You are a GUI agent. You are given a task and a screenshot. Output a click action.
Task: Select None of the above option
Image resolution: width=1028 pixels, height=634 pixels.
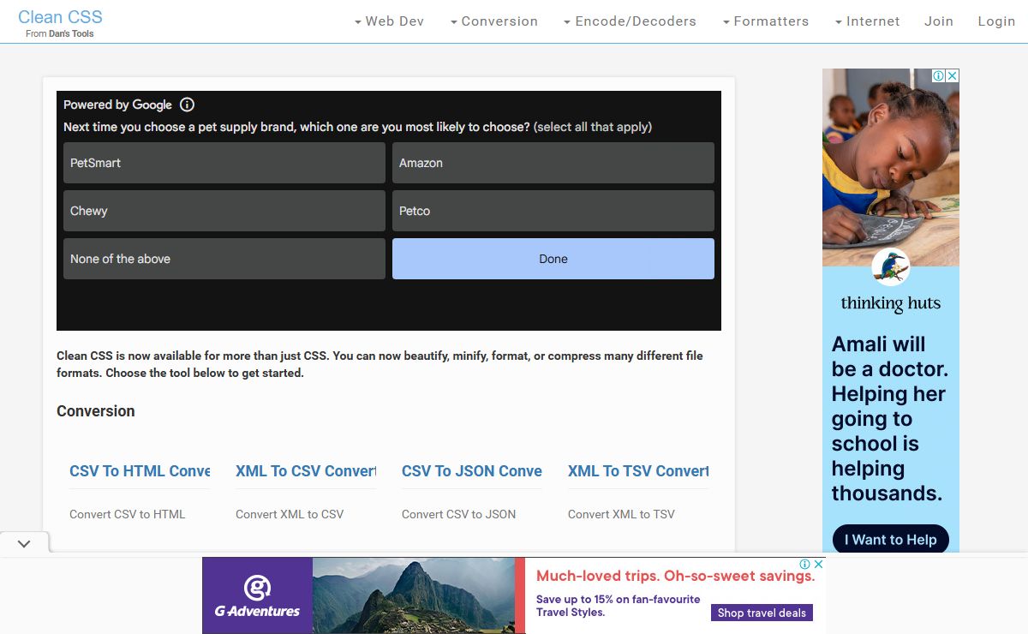click(224, 259)
